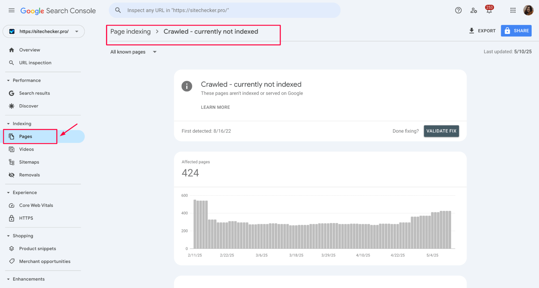Click the Inspect any URL search field
539x288 pixels.
pos(225,10)
